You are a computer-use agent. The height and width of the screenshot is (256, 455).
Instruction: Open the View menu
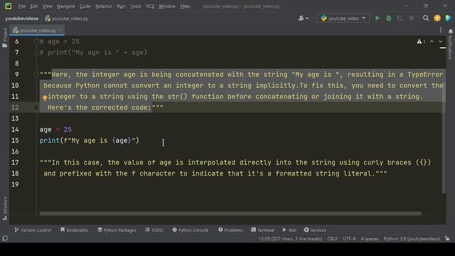pos(48,6)
